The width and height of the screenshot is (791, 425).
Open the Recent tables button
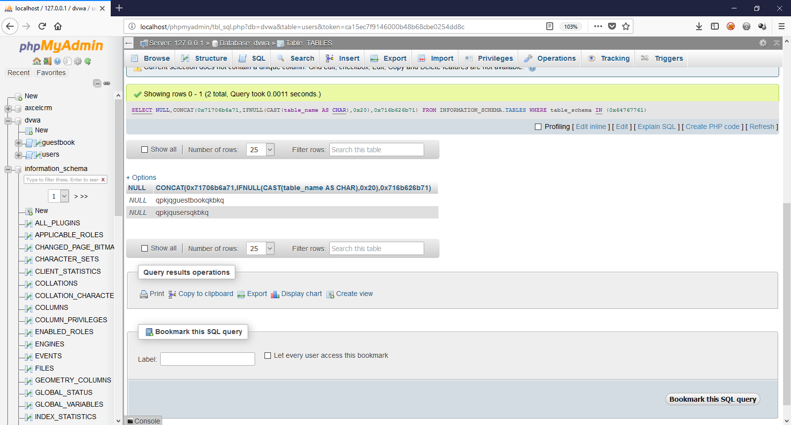pyautogui.click(x=18, y=73)
